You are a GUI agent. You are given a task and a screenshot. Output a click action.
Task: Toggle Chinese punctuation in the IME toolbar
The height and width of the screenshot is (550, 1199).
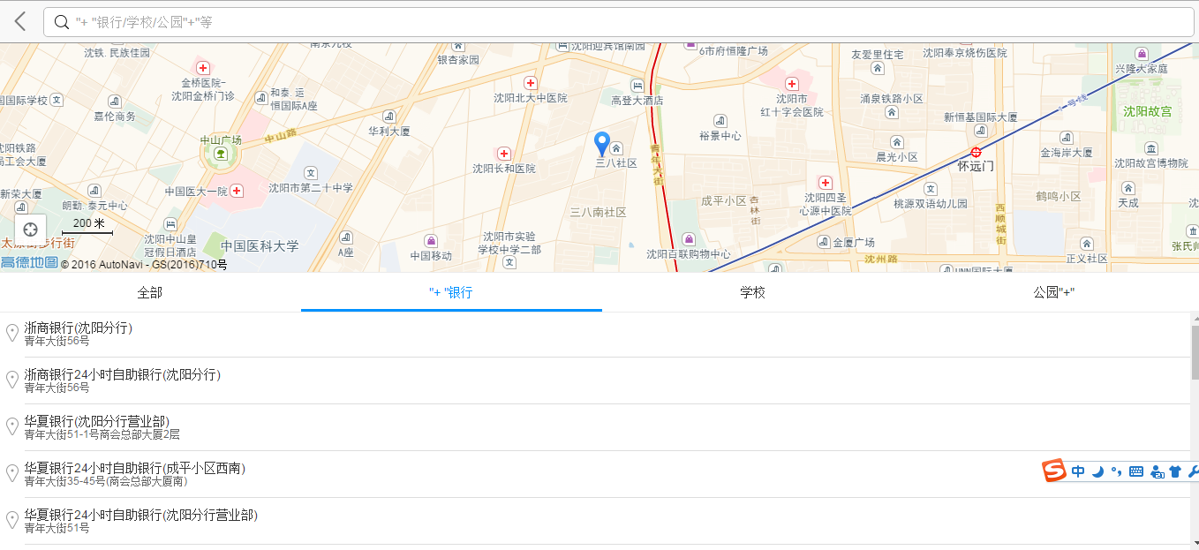coord(1117,471)
